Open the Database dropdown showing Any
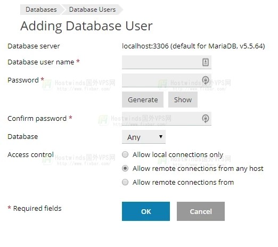 click(x=144, y=137)
